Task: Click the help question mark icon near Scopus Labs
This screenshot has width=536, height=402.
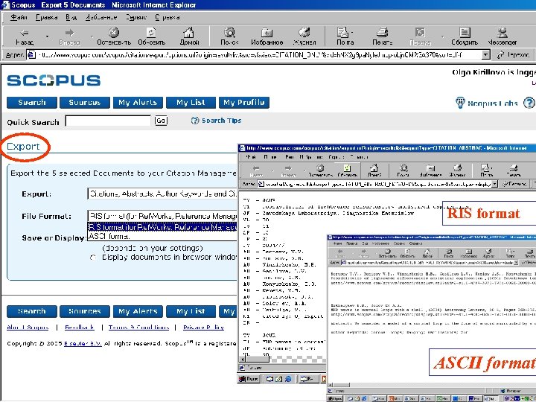Action: pos(529,103)
